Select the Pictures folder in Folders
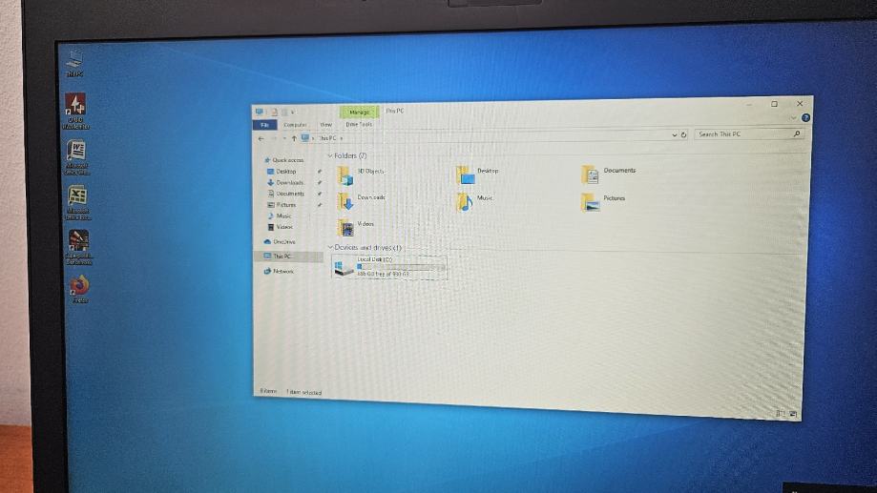 pos(603,202)
